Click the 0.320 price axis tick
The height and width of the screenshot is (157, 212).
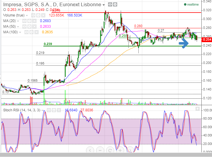[207, 10]
